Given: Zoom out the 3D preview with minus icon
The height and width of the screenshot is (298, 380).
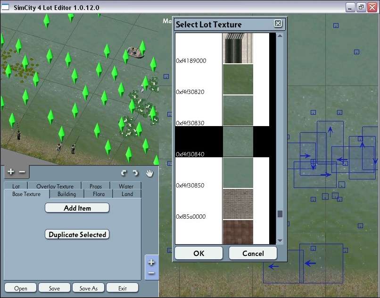Looking at the screenshot, I should [x=22, y=172].
